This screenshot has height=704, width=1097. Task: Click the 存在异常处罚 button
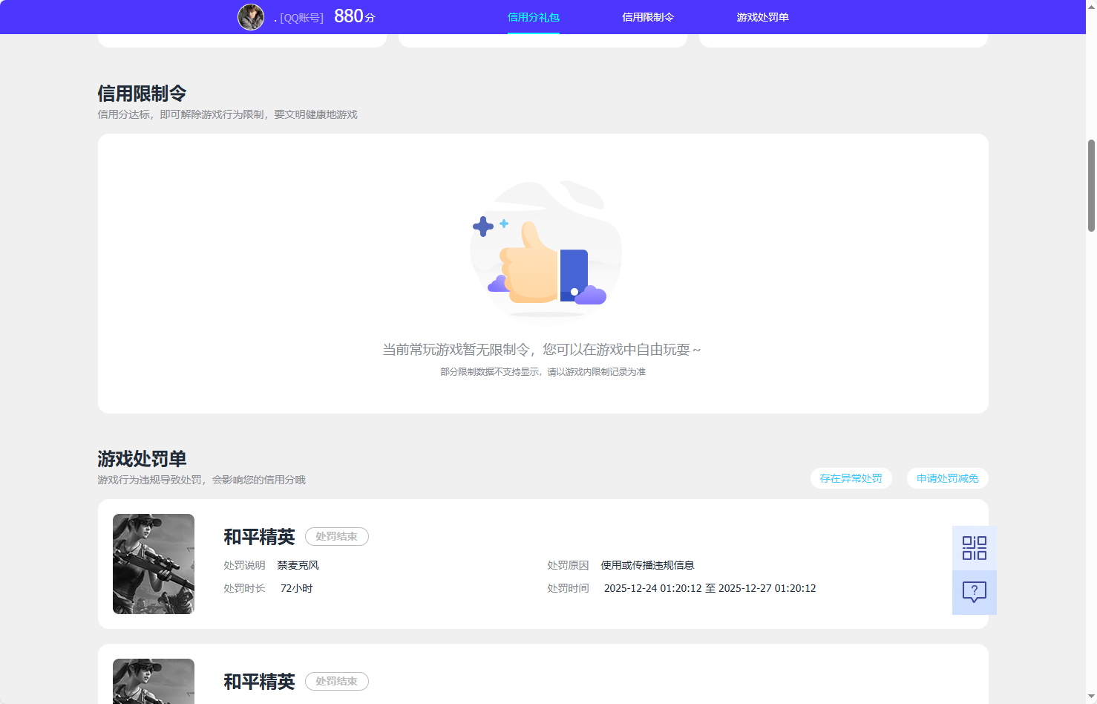tap(851, 478)
